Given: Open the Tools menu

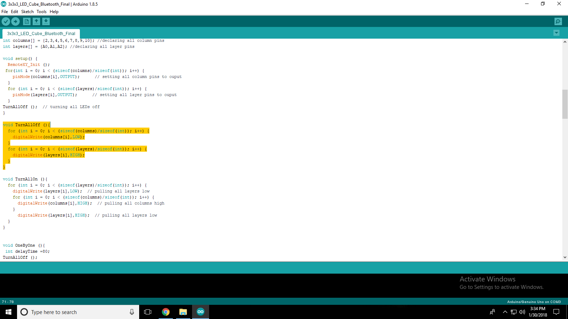Looking at the screenshot, I should coord(42,12).
